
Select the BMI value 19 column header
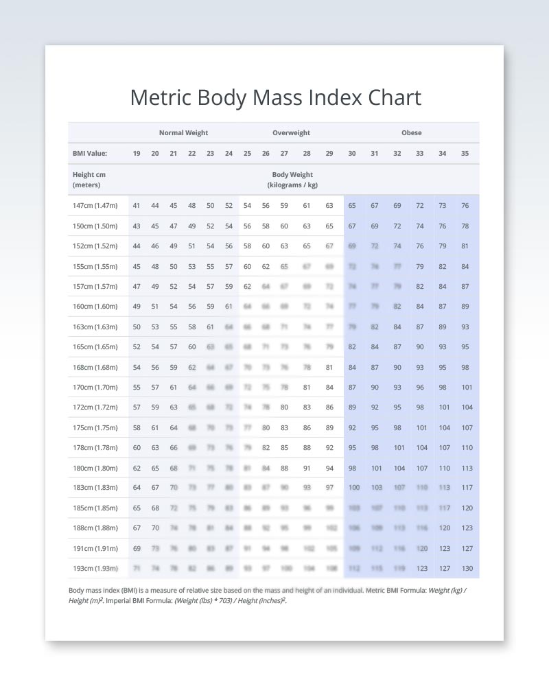(x=137, y=154)
